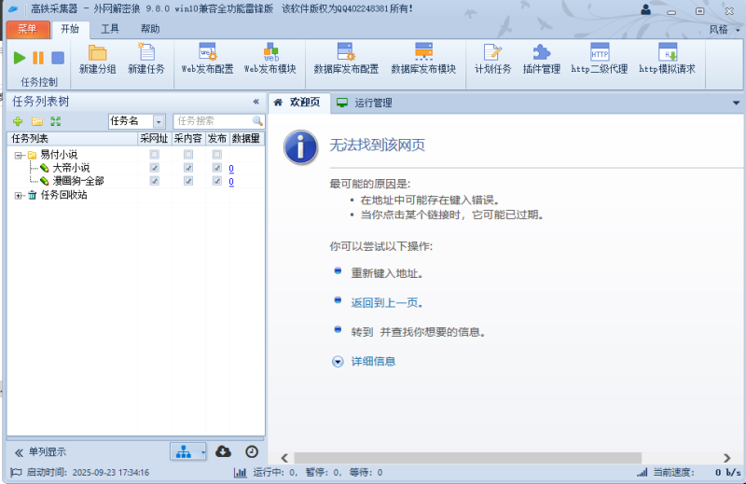This screenshot has height=484, width=746.
Task: Open Web发布配置 settings
Action: click(207, 58)
